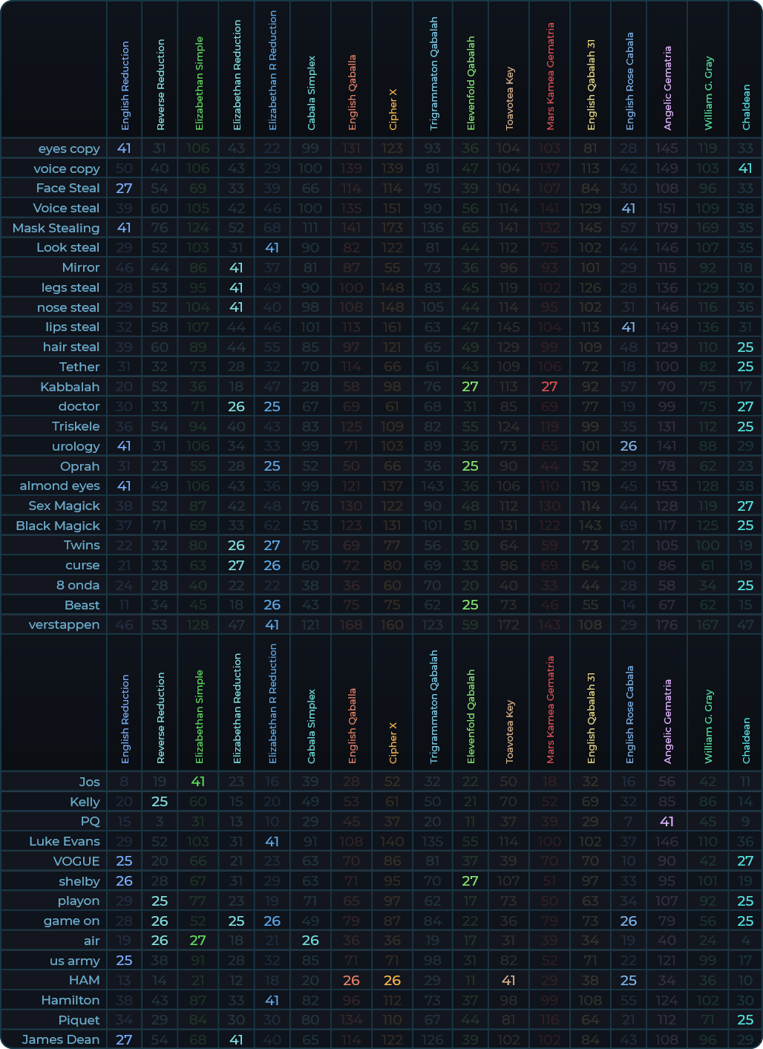Click the English Qaballa 26 value for HAM
763x1049 pixels.
(351, 980)
